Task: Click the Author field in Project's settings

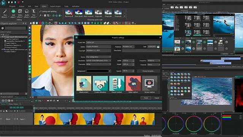Action: 98,46
